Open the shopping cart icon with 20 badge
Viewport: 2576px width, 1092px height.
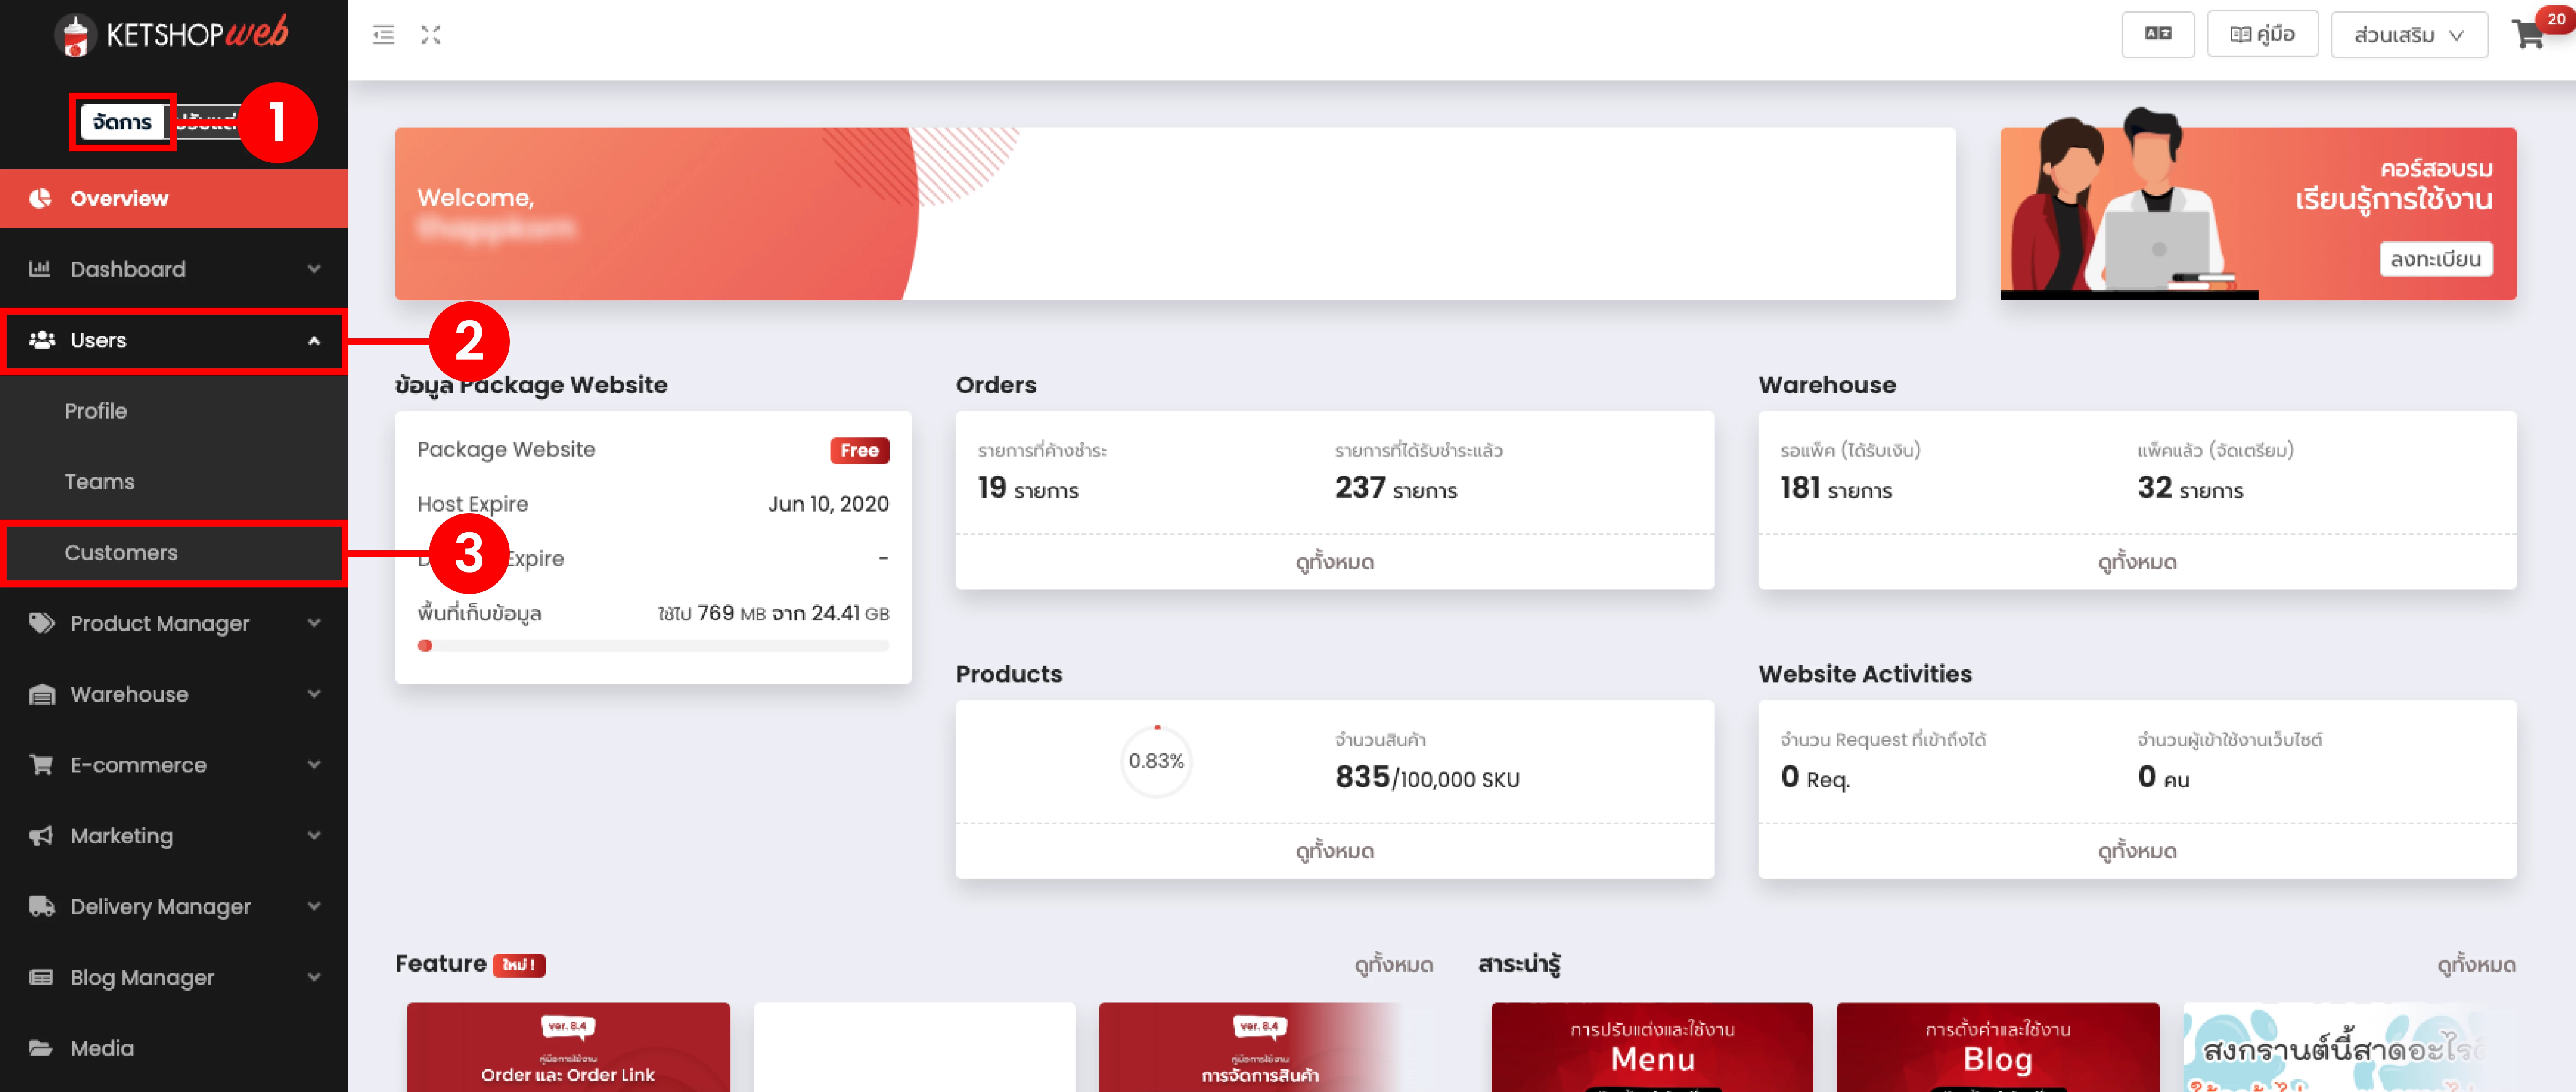[x=2530, y=34]
